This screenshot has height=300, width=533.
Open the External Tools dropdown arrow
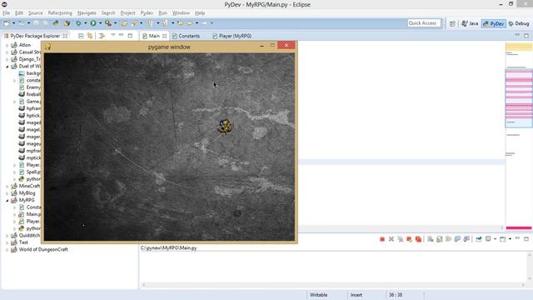[x=115, y=23]
